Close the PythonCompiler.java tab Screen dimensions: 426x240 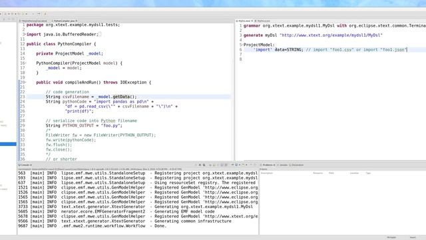[77, 21]
